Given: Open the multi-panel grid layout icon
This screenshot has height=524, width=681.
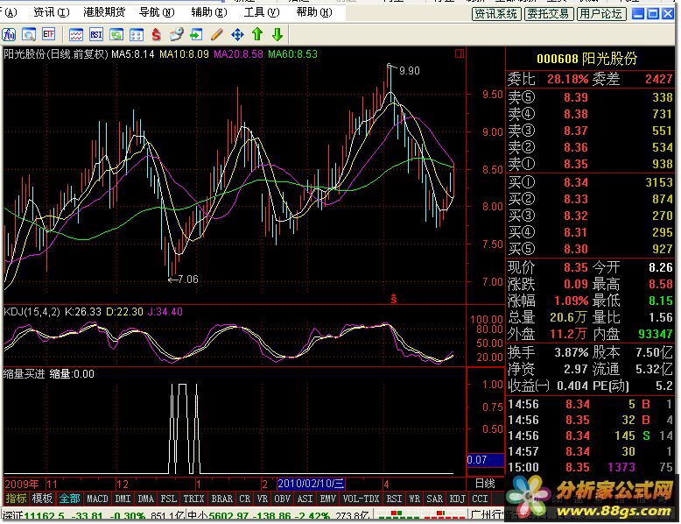Looking at the screenshot, I should pos(137,34).
